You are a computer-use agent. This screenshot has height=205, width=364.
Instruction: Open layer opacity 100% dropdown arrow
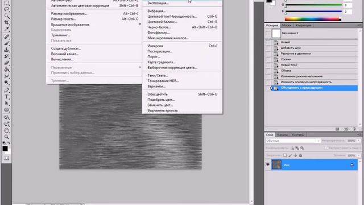(359, 141)
